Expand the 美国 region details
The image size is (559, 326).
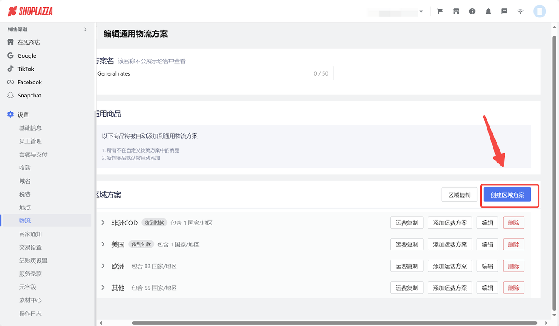click(x=103, y=244)
